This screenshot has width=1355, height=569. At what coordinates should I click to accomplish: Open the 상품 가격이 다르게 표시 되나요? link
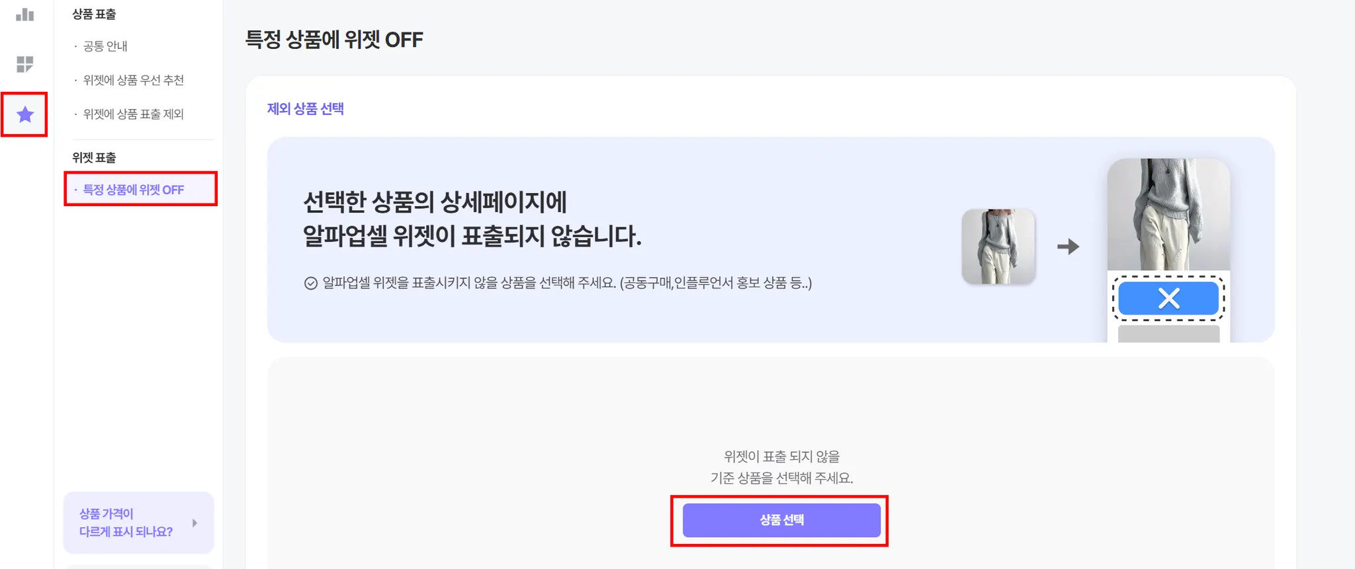click(126, 523)
